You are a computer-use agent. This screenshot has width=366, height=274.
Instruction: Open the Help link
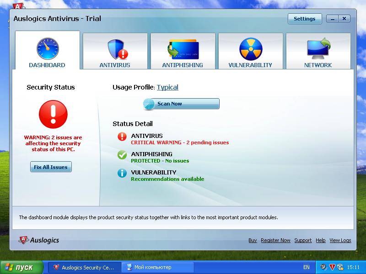click(321, 240)
